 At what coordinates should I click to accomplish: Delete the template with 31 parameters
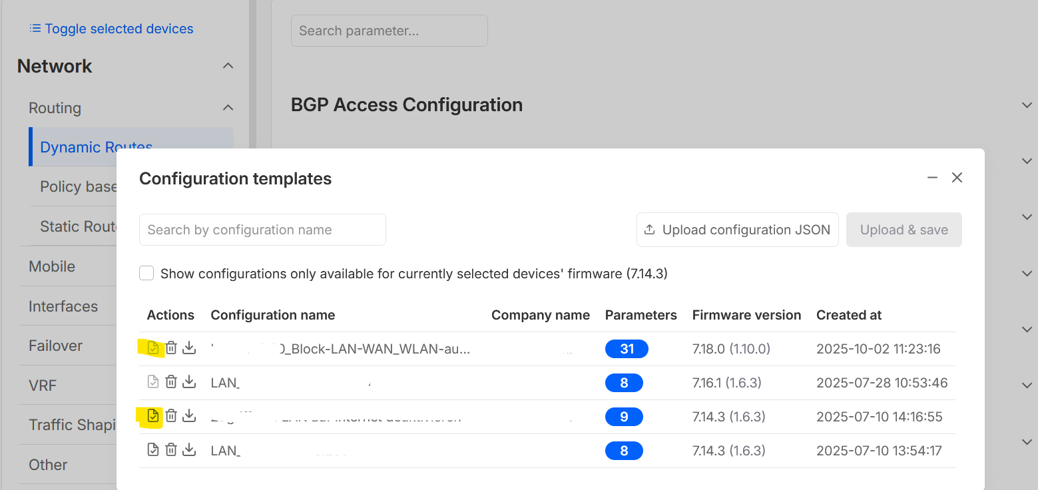pos(171,348)
